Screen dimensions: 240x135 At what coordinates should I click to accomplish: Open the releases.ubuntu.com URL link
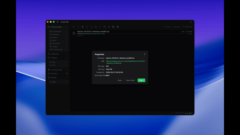click(126, 62)
